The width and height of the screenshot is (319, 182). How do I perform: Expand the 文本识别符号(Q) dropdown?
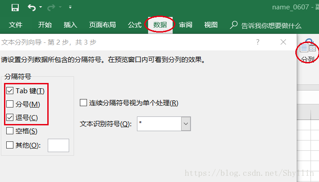pos(186,124)
